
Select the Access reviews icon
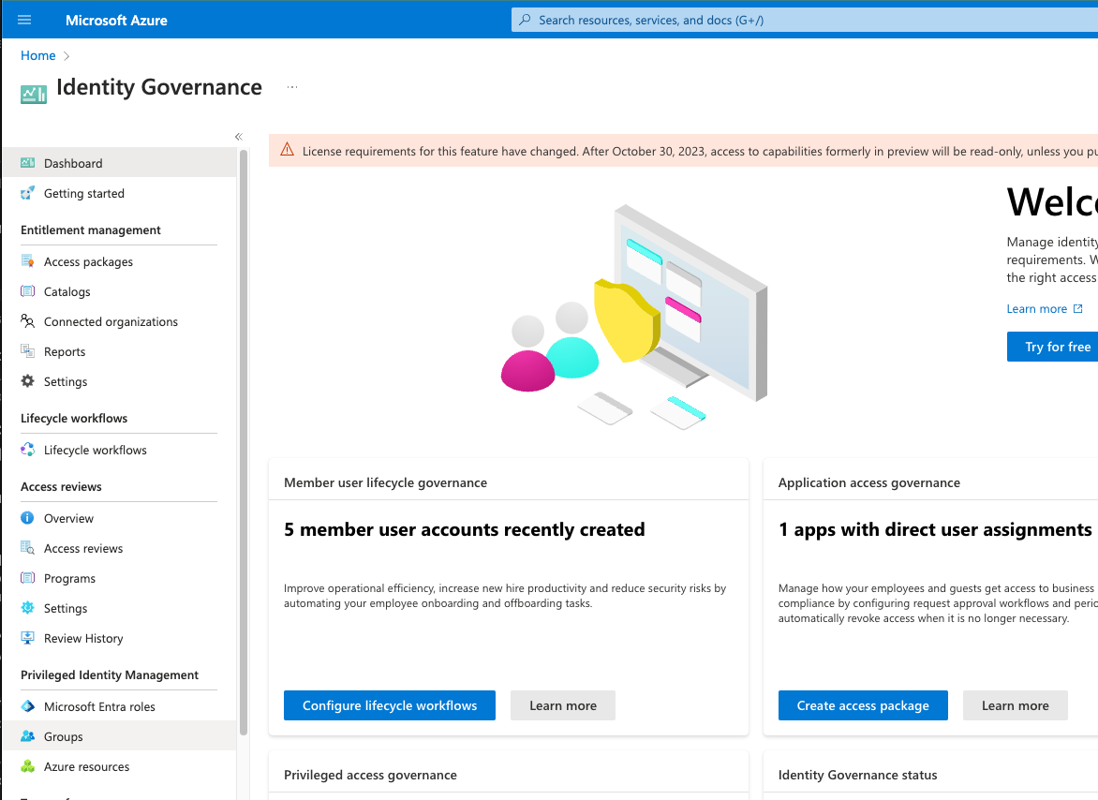pyautogui.click(x=28, y=548)
